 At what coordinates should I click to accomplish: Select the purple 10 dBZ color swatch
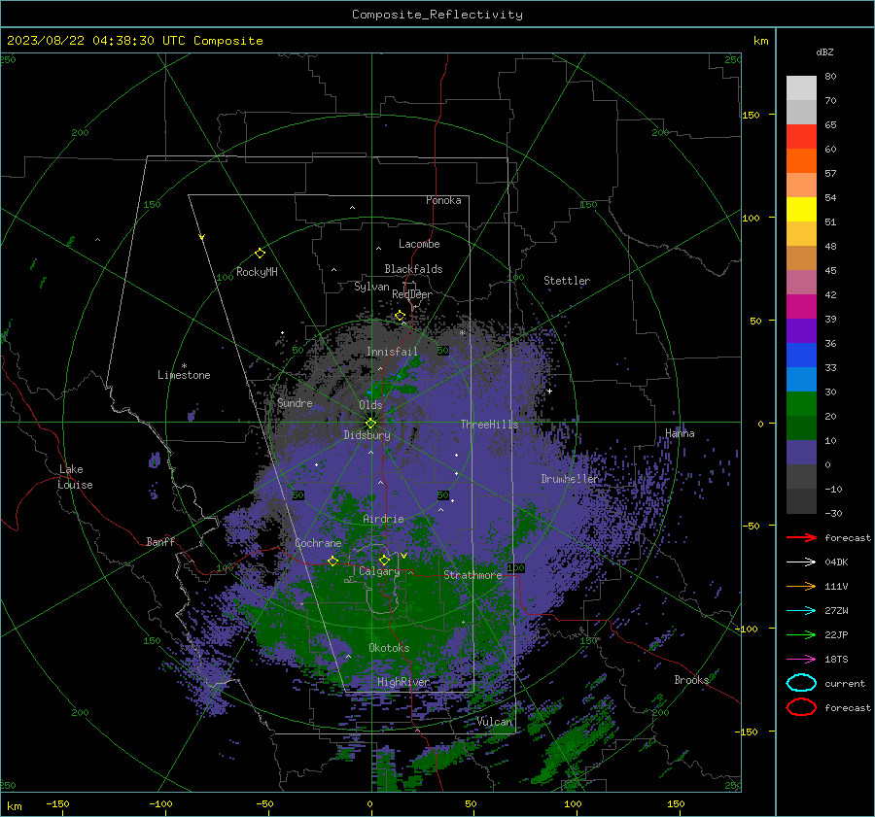tap(801, 453)
